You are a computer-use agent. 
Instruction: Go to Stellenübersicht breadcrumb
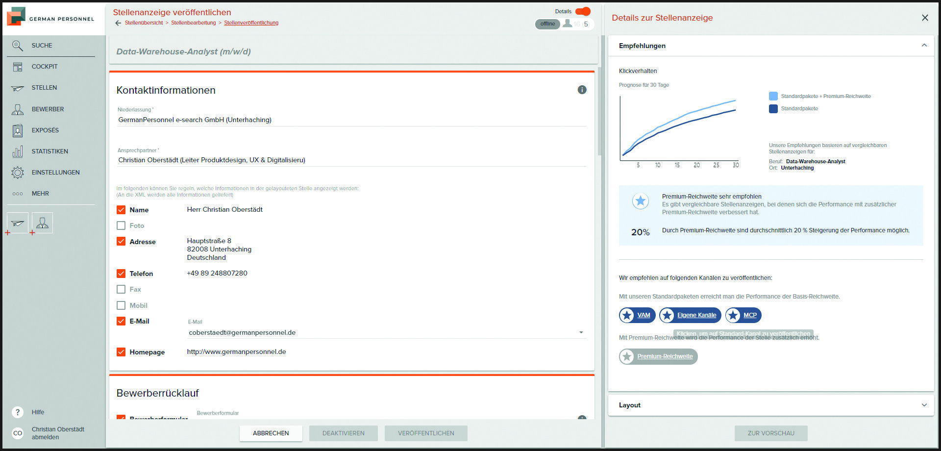(x=144, y=23)
